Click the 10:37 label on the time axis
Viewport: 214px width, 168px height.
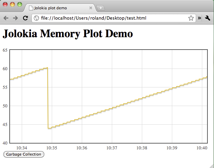pos(112,148)
